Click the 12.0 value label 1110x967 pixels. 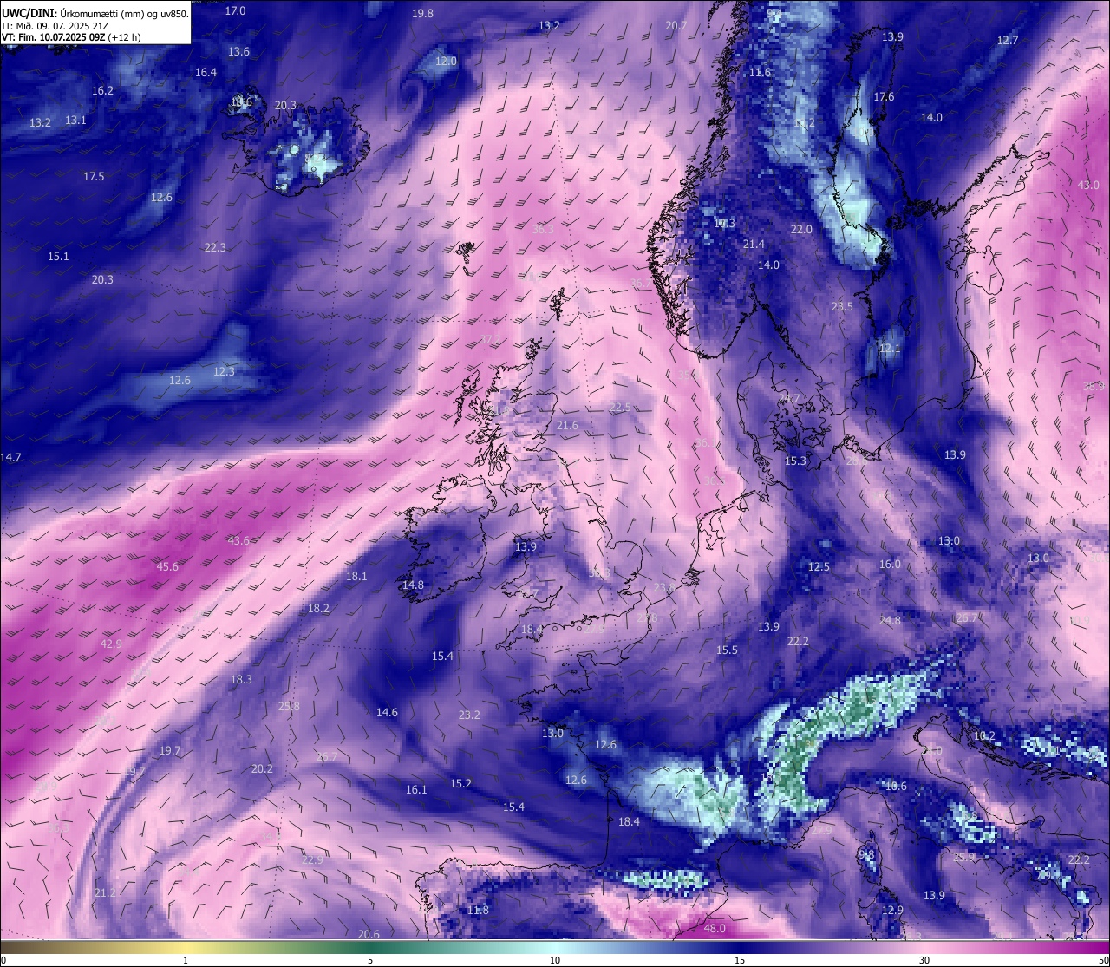(x=446, y=62)
